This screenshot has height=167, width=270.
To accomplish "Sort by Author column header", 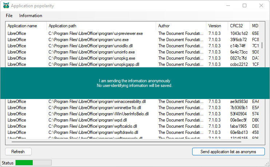I will click(181, 26).
